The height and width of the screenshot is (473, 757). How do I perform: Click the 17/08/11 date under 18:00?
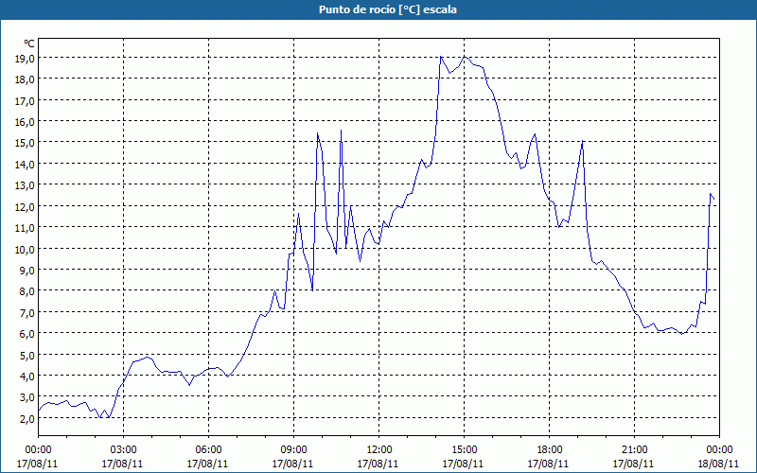[549, 464]
